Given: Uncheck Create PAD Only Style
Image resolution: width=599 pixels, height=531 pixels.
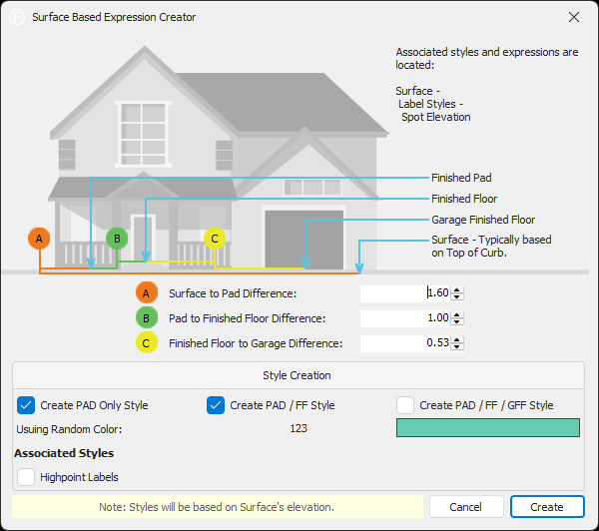Looking at the screenshot, I should (x=27, y=405).
